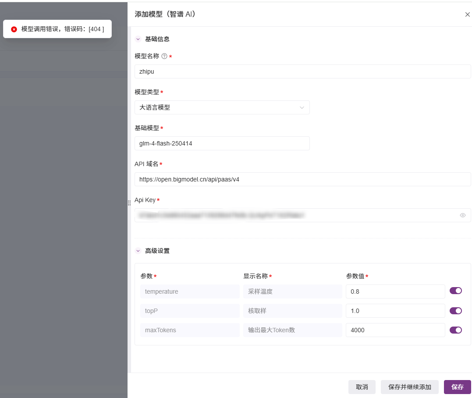
Task: Click the 基础模型 field glm-4-flash-250414
Action: tap(222, 143)
